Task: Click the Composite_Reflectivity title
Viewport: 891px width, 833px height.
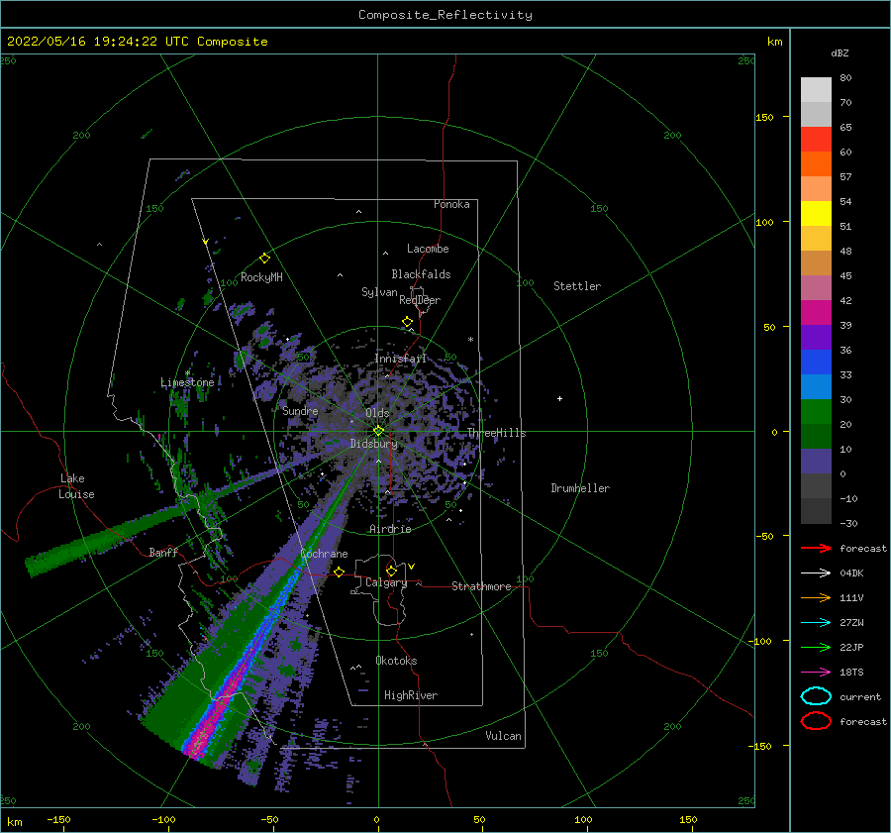Action: pyautogui.click(x=445, y=15)
